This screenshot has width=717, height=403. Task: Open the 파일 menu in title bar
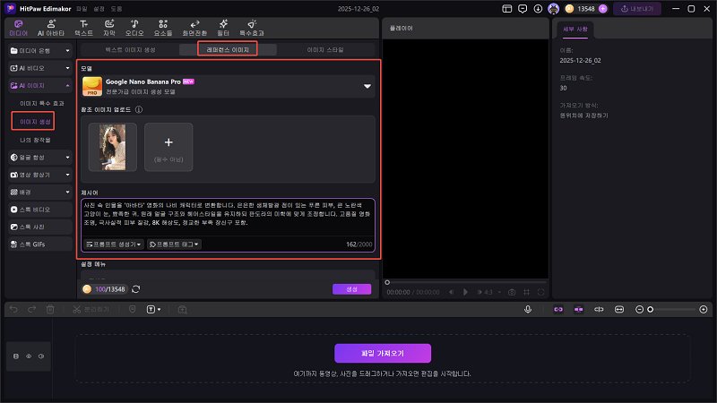click(82, 9)
